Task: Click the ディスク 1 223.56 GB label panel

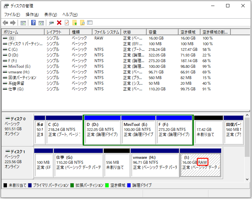Action: pos(18,163)
